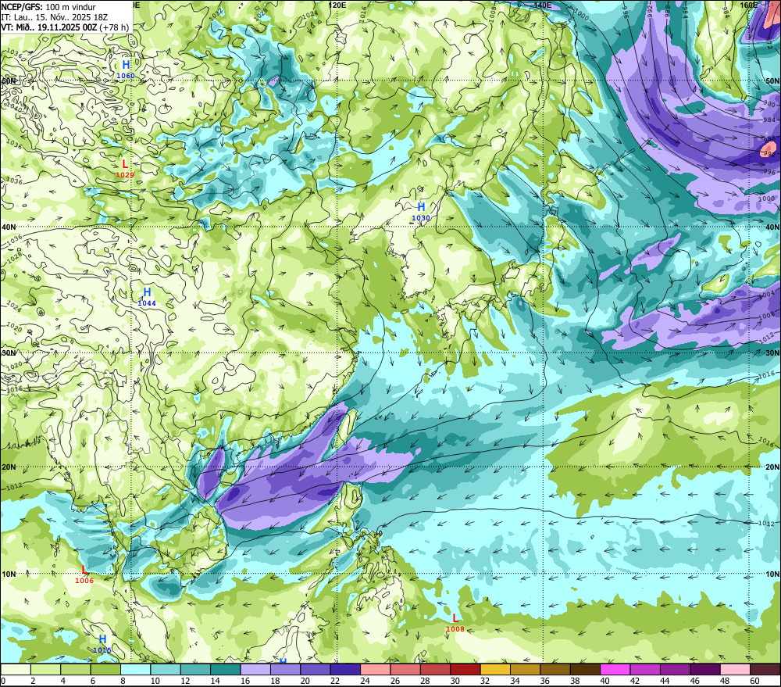Click the '20N' latitude label on the right edge
The width and height of the screenshot is (781, 687).
(x=772, y=467)
